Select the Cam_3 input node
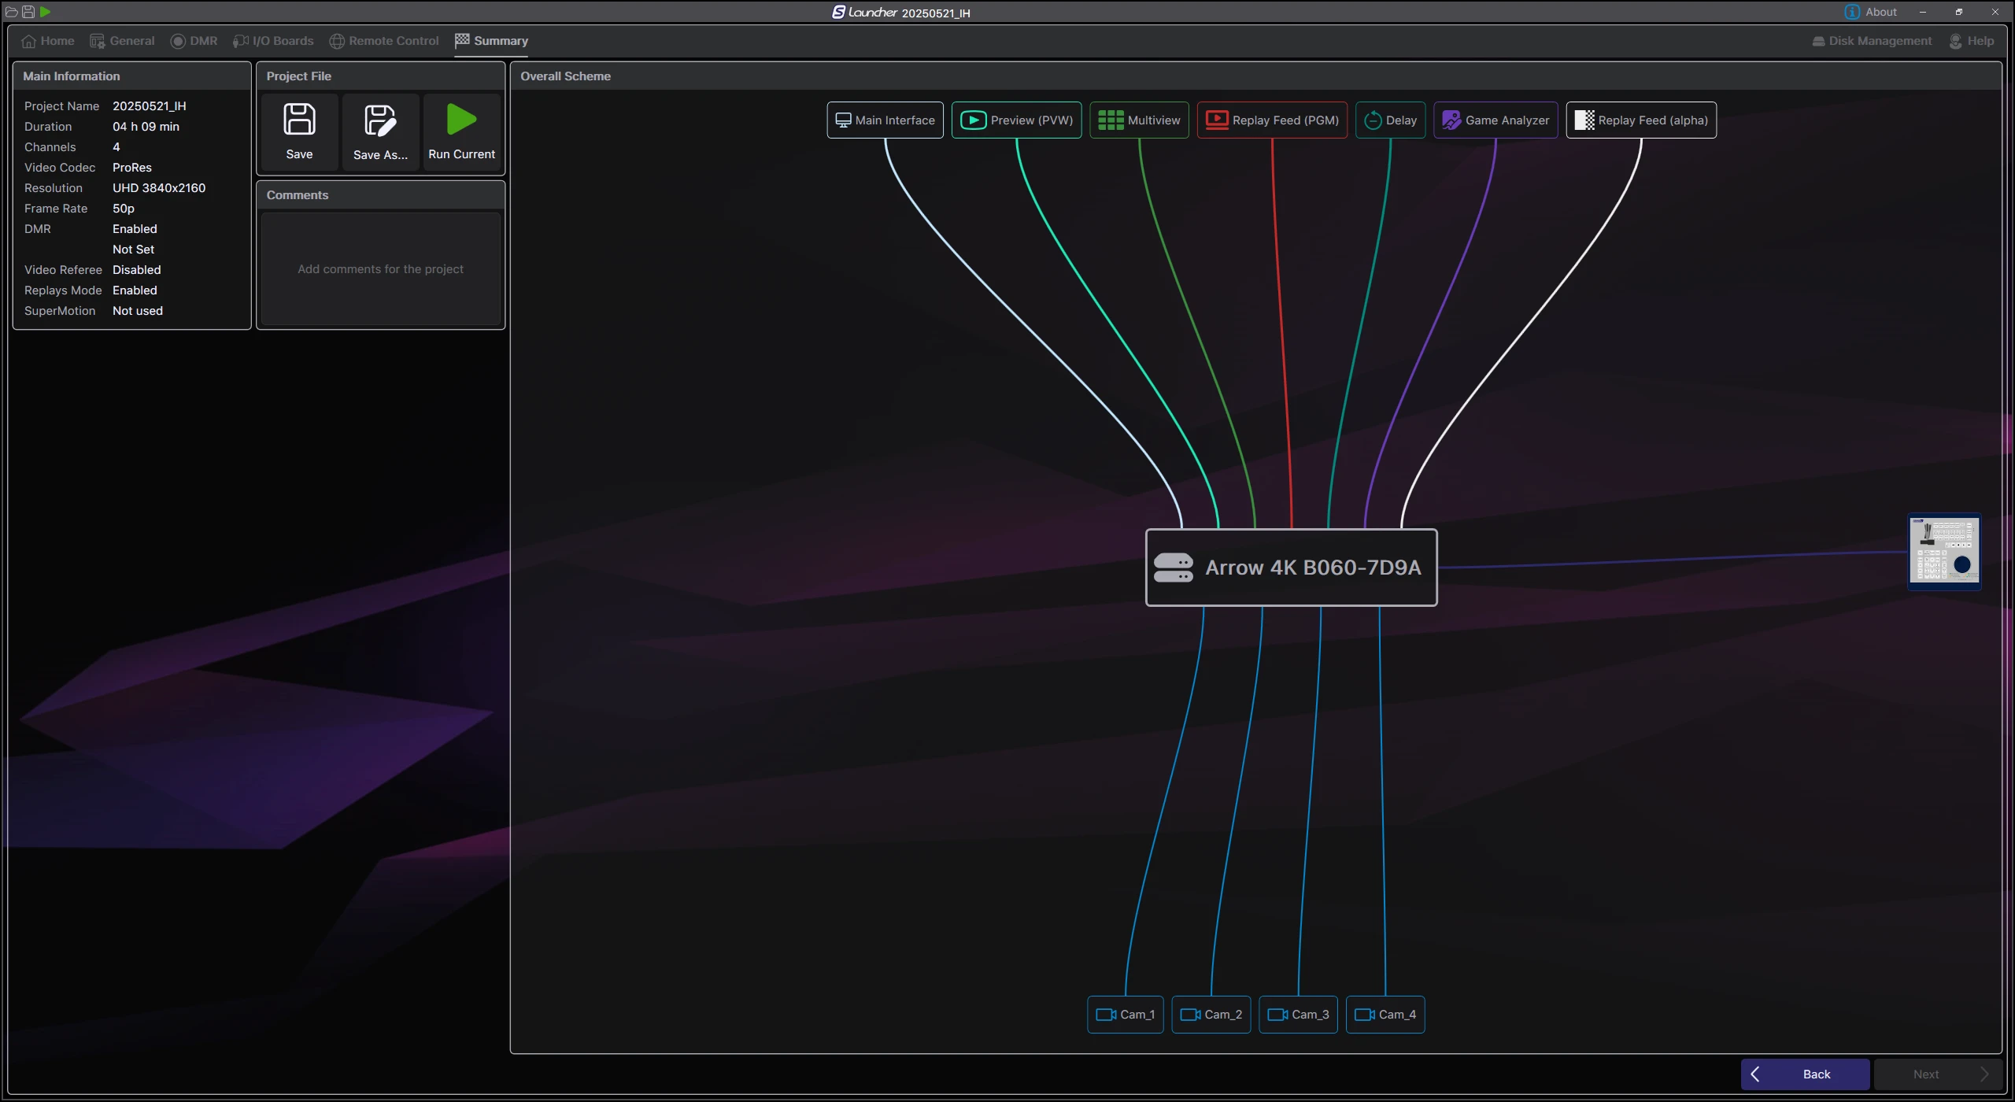 click(x=1298, y=1015)
